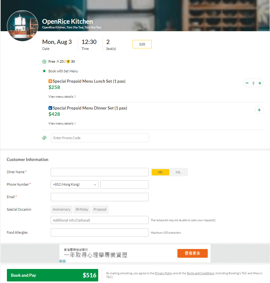Increase Lunch Set quantity with plus icon

pos(260,83)
